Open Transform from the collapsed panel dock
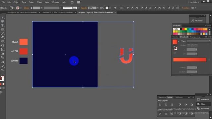Viewport: 212px width, 119px height. pyautogui.click(x=203, y=99)
